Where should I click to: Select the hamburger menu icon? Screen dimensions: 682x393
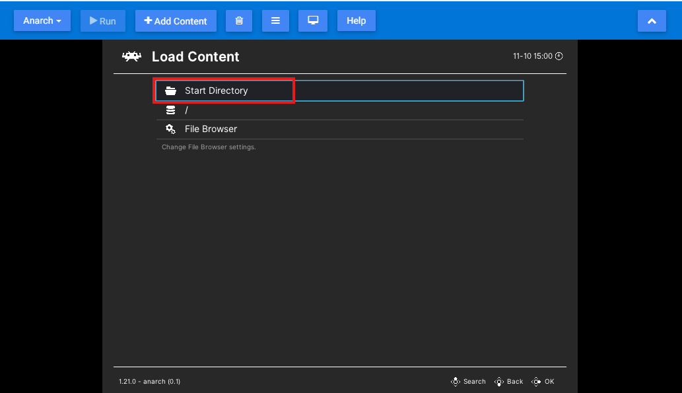click(275, 20)
